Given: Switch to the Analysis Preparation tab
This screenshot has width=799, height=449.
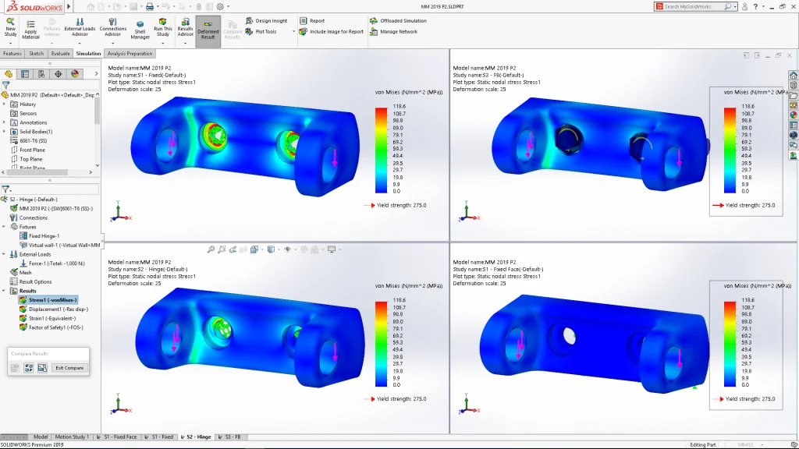Looking at the screenshot, I should pos(130,54).
